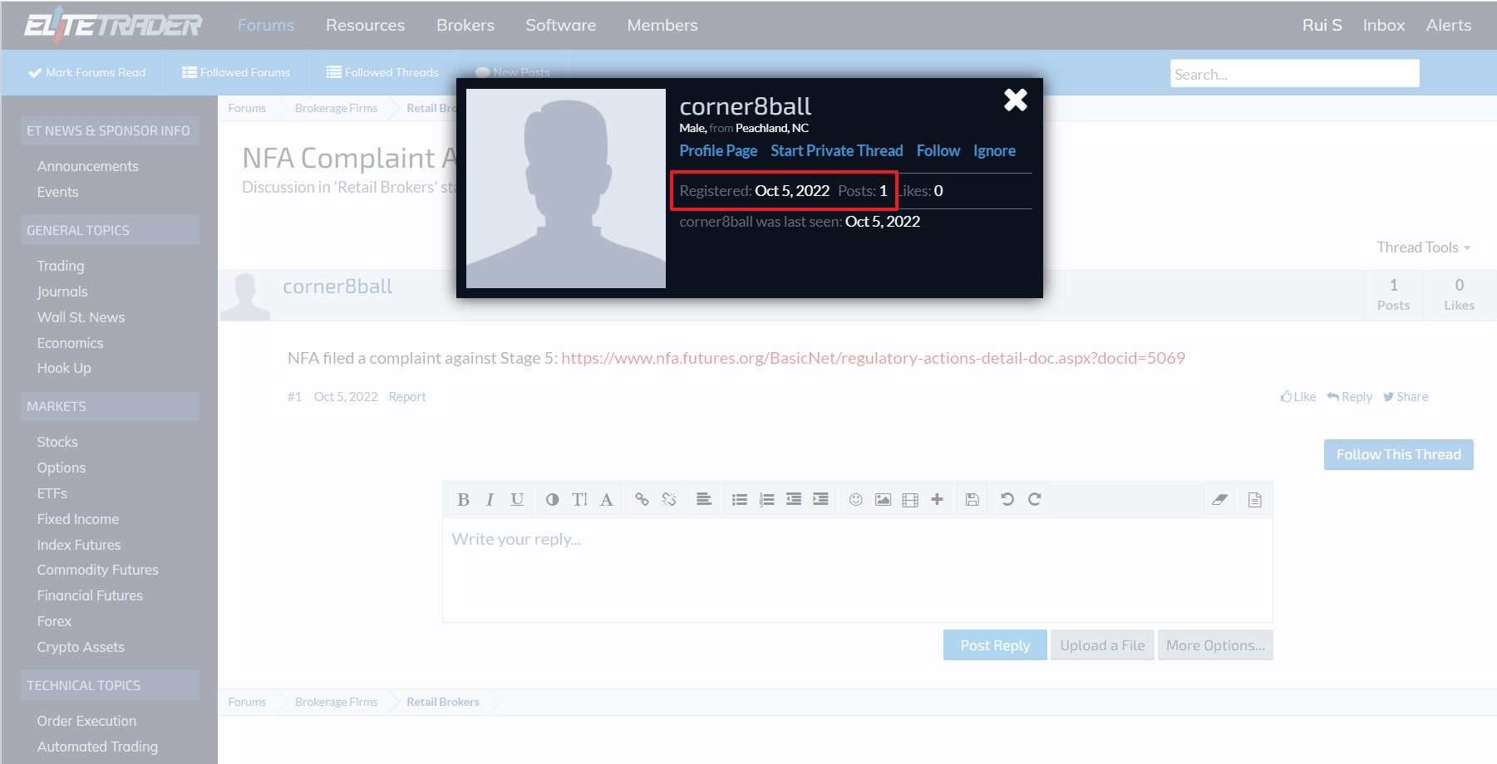The width and height of the screenshot is (1497, 764).
Task: Open More Options for the reply
Action: [x=1215, y=645]
